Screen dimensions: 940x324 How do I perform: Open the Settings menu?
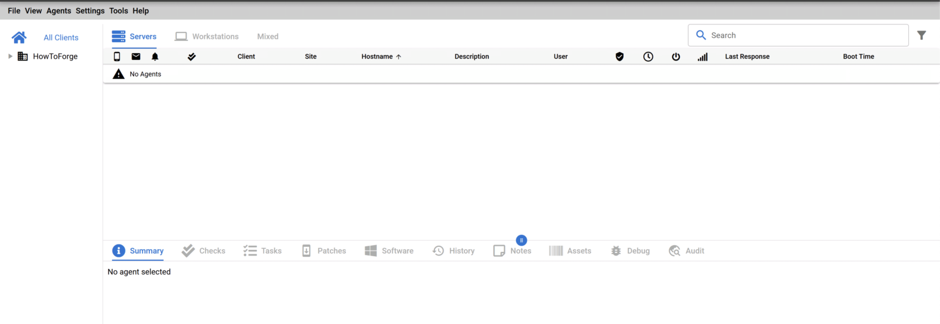90,10
